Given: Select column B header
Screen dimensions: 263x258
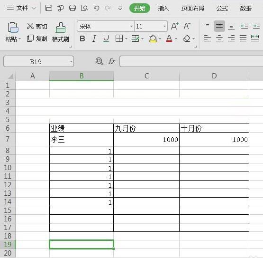Looking at the screenshot, I should tap(82, 76).
